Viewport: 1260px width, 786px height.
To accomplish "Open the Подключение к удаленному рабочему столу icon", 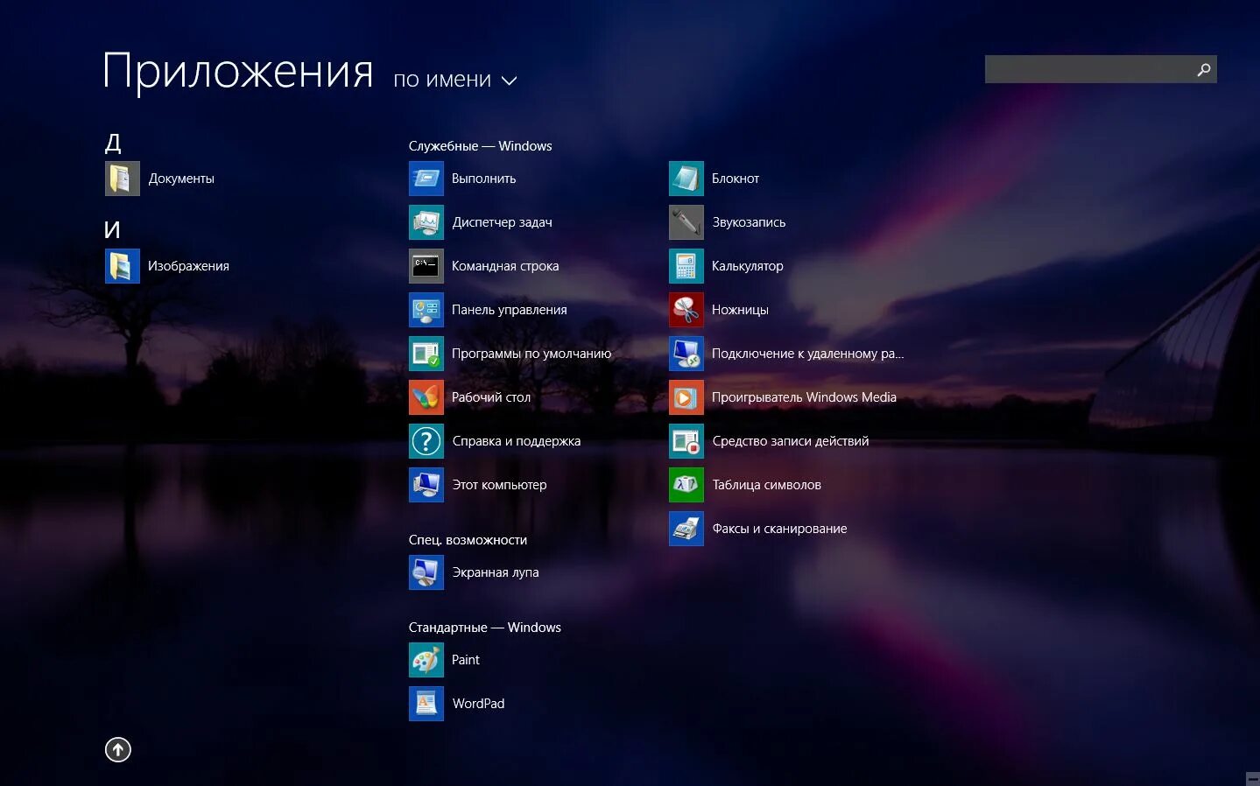I will click(x=686, y=354).
